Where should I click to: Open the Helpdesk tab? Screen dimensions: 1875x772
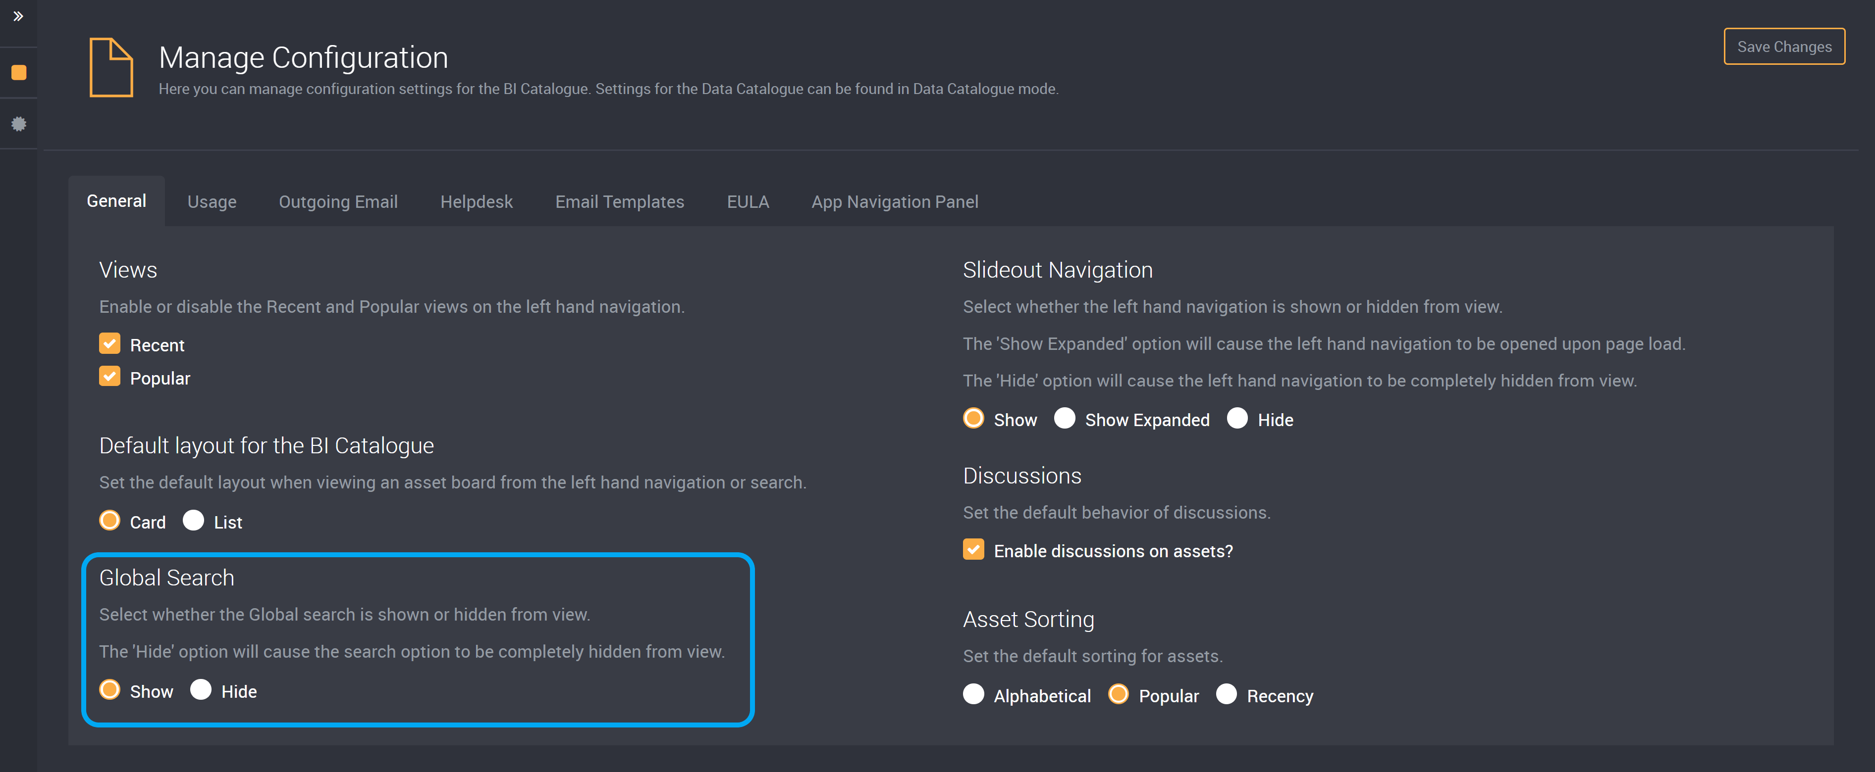click(476, 201)
